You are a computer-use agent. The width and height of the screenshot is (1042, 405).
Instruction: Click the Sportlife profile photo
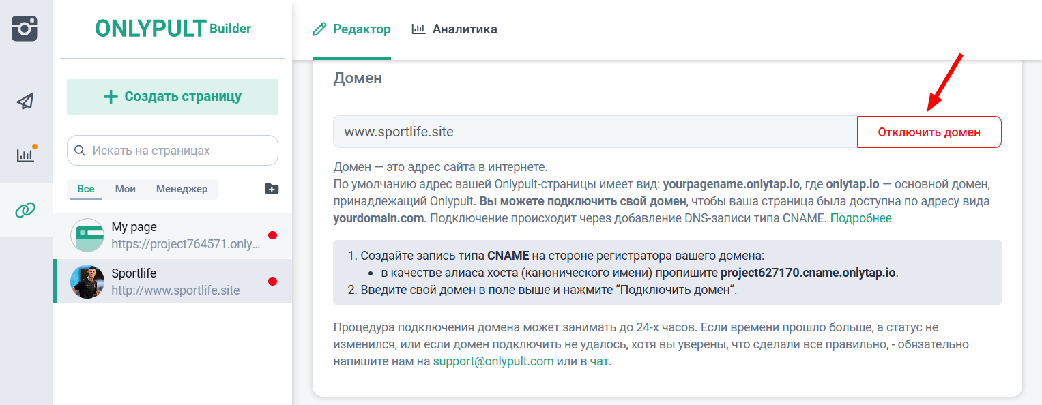87,282
